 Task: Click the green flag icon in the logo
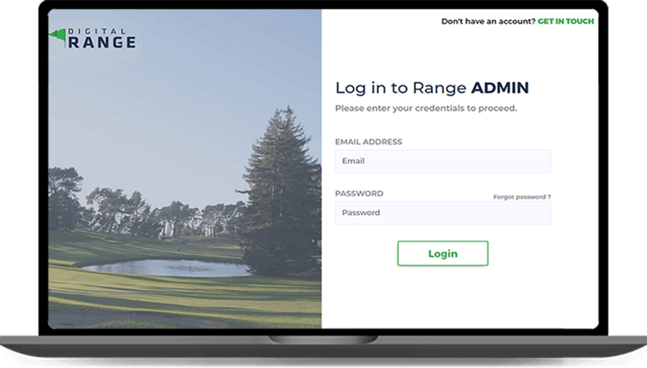57,36
